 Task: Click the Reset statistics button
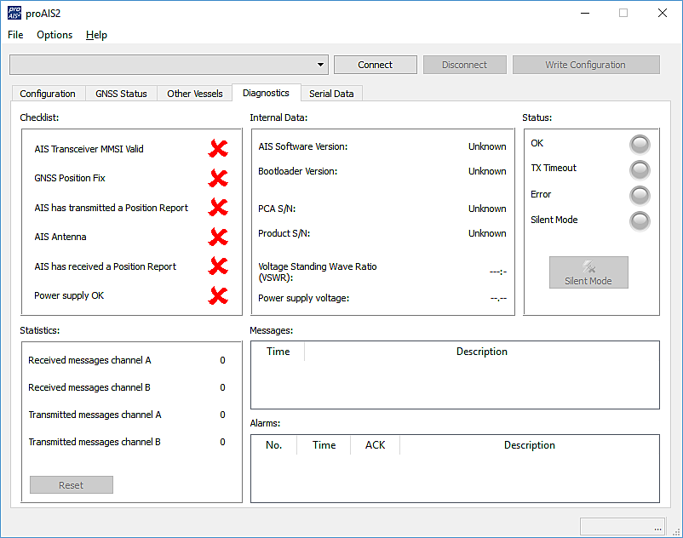point(72,485)
